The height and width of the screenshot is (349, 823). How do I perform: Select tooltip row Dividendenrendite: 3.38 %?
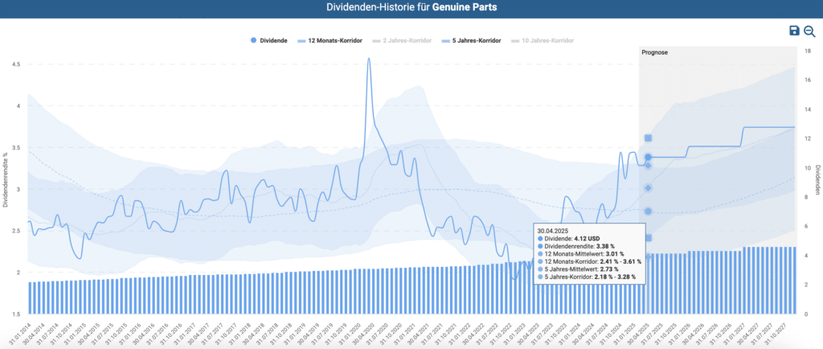(575, 245)
